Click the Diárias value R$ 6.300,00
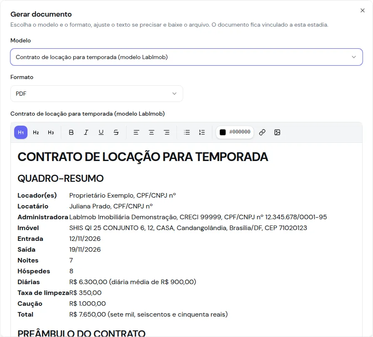Image resolution: width=373 pixels, height=337 pixels. tap(132, 282)
